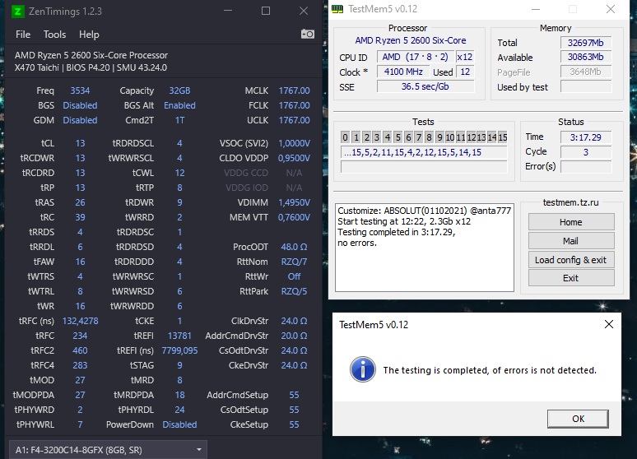Viewport: 637px width, 459px height.
Task: Click the Used cores 12 field
Action: (465, 72)
